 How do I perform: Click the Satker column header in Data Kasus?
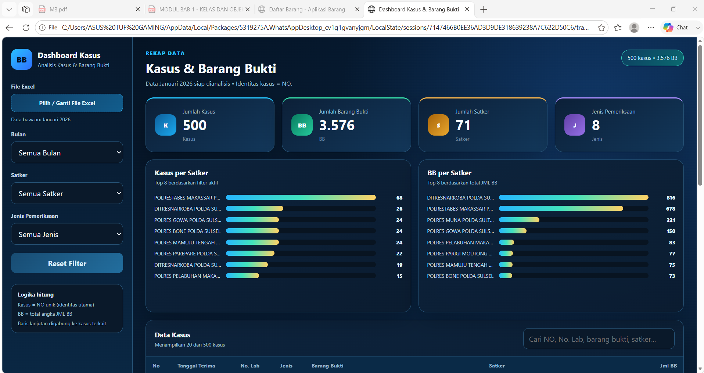click(x=497, y=366)
